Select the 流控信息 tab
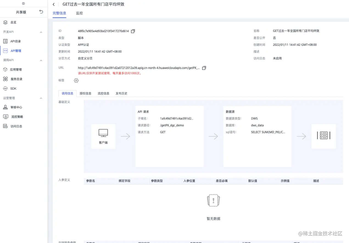 pos(104,93)
